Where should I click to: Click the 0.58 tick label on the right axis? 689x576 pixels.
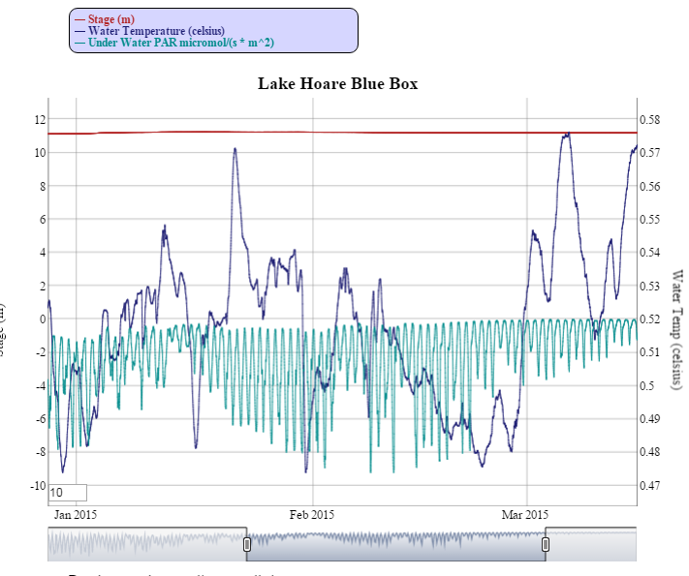652,119
